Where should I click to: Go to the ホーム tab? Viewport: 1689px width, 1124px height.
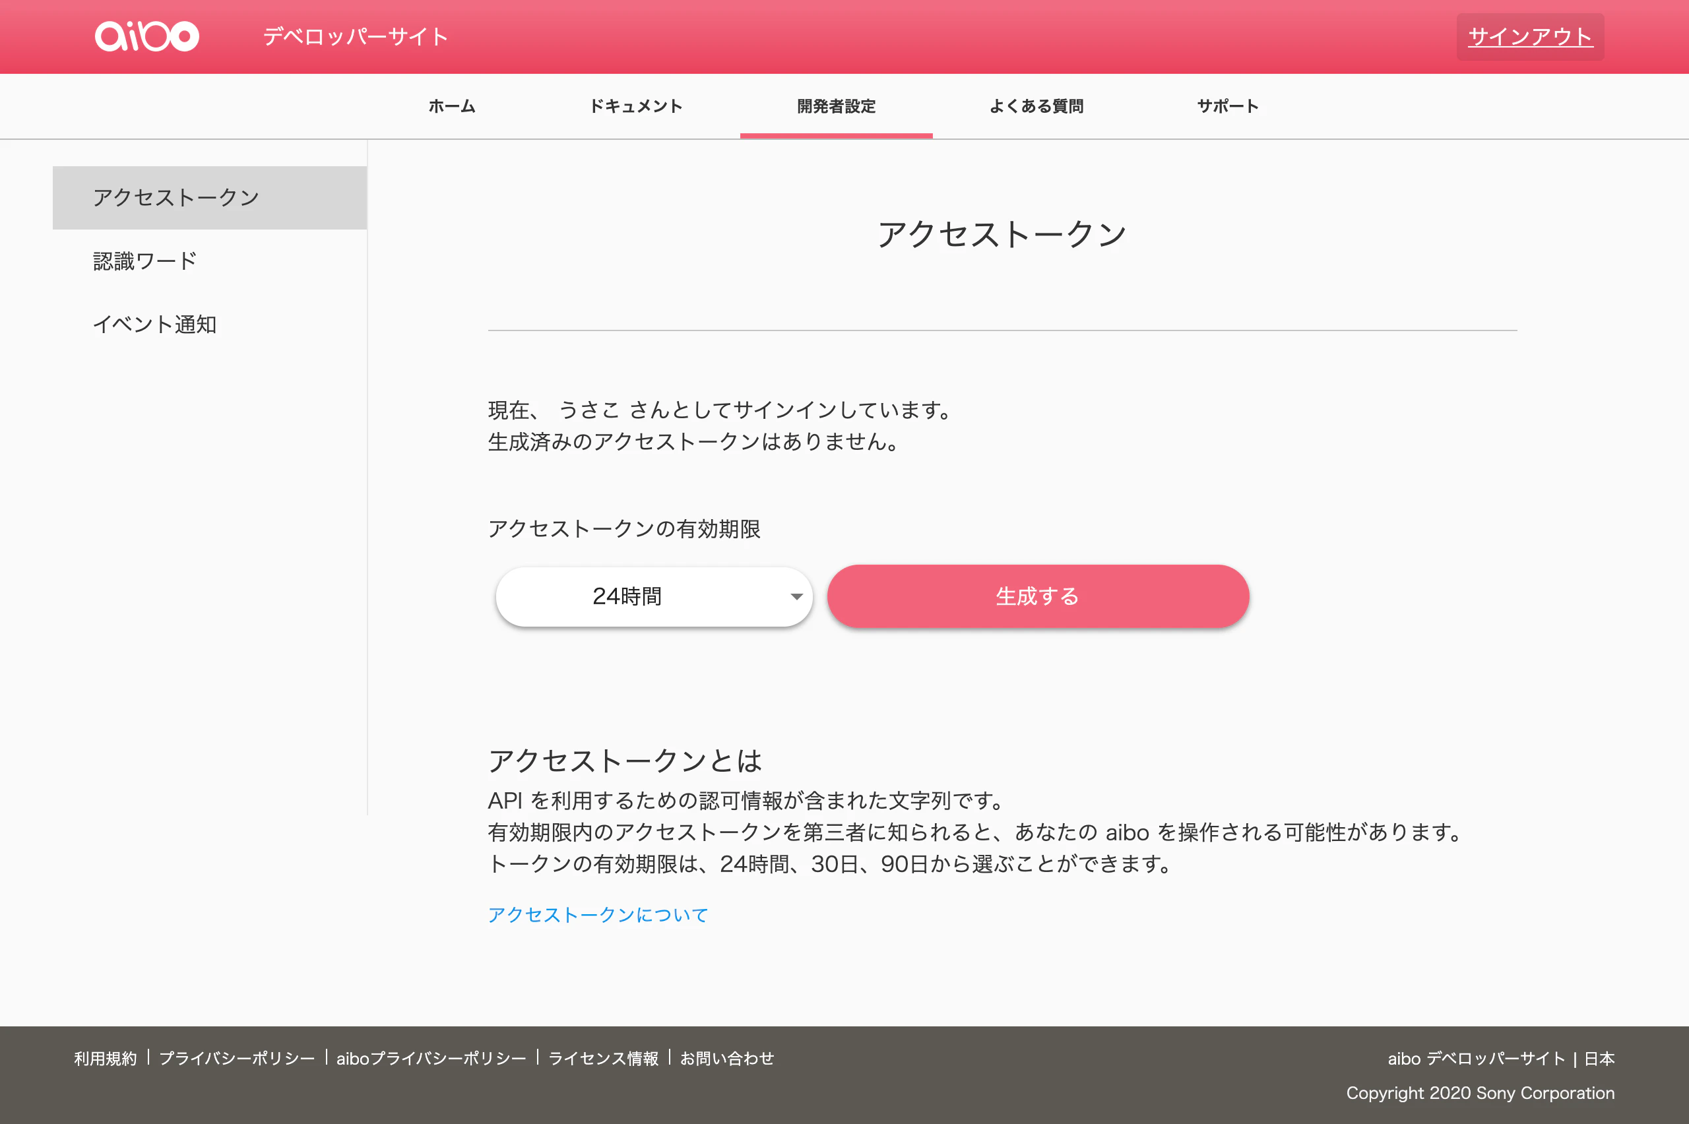[452, 106]
